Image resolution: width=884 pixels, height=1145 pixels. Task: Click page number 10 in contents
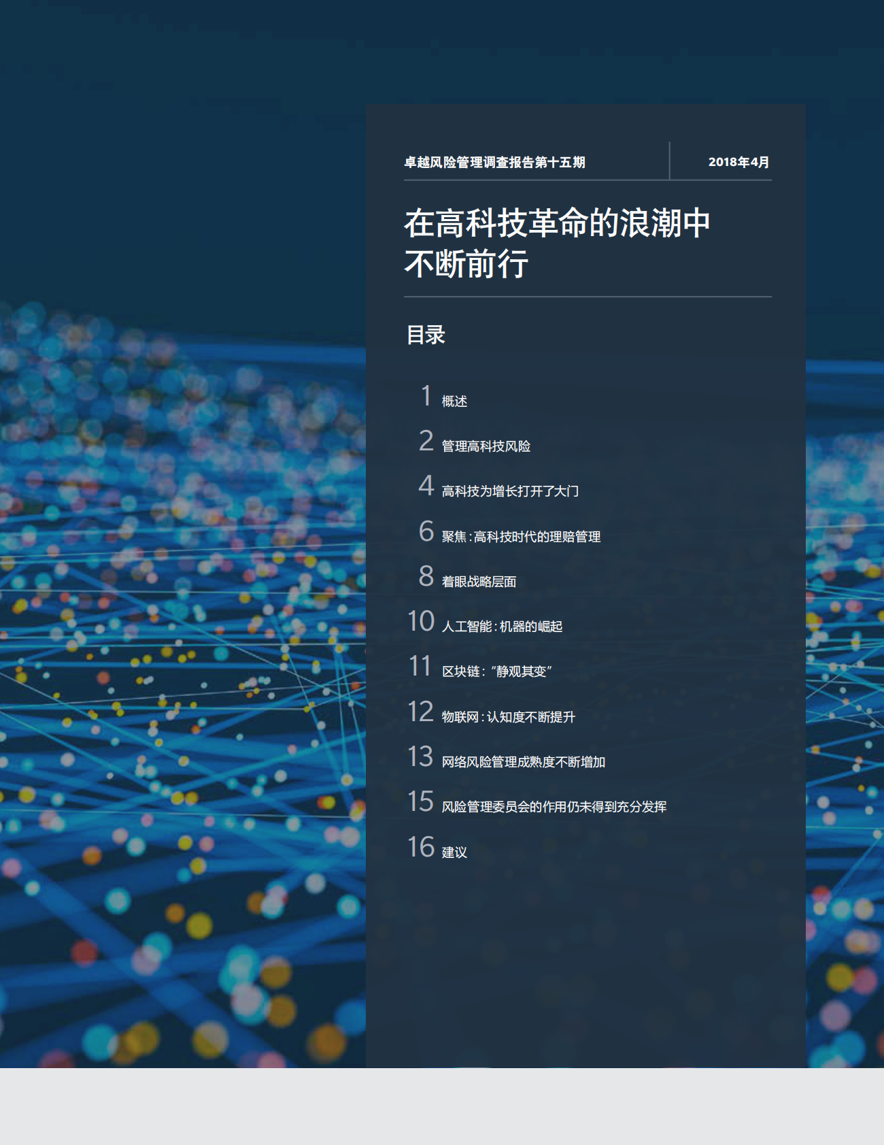click(421, 621)
